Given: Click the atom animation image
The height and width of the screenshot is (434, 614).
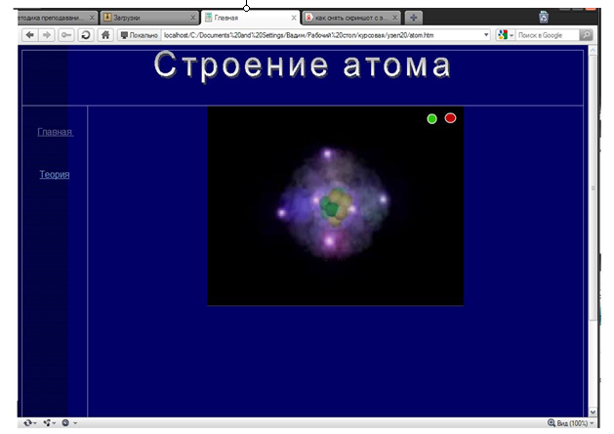Looking at the screenshot, I should click(335, 206).
